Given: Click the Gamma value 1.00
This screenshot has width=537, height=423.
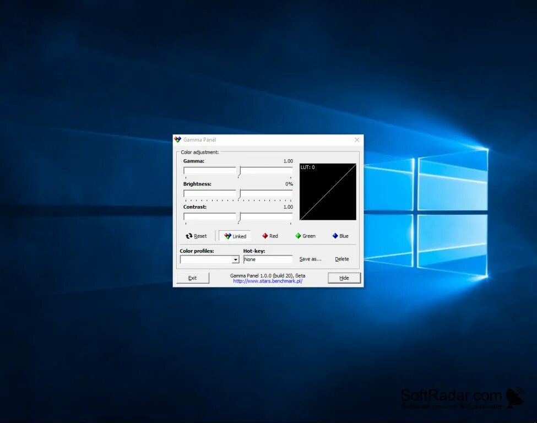Looking at the screenshot, I should [x=288, y=161].
